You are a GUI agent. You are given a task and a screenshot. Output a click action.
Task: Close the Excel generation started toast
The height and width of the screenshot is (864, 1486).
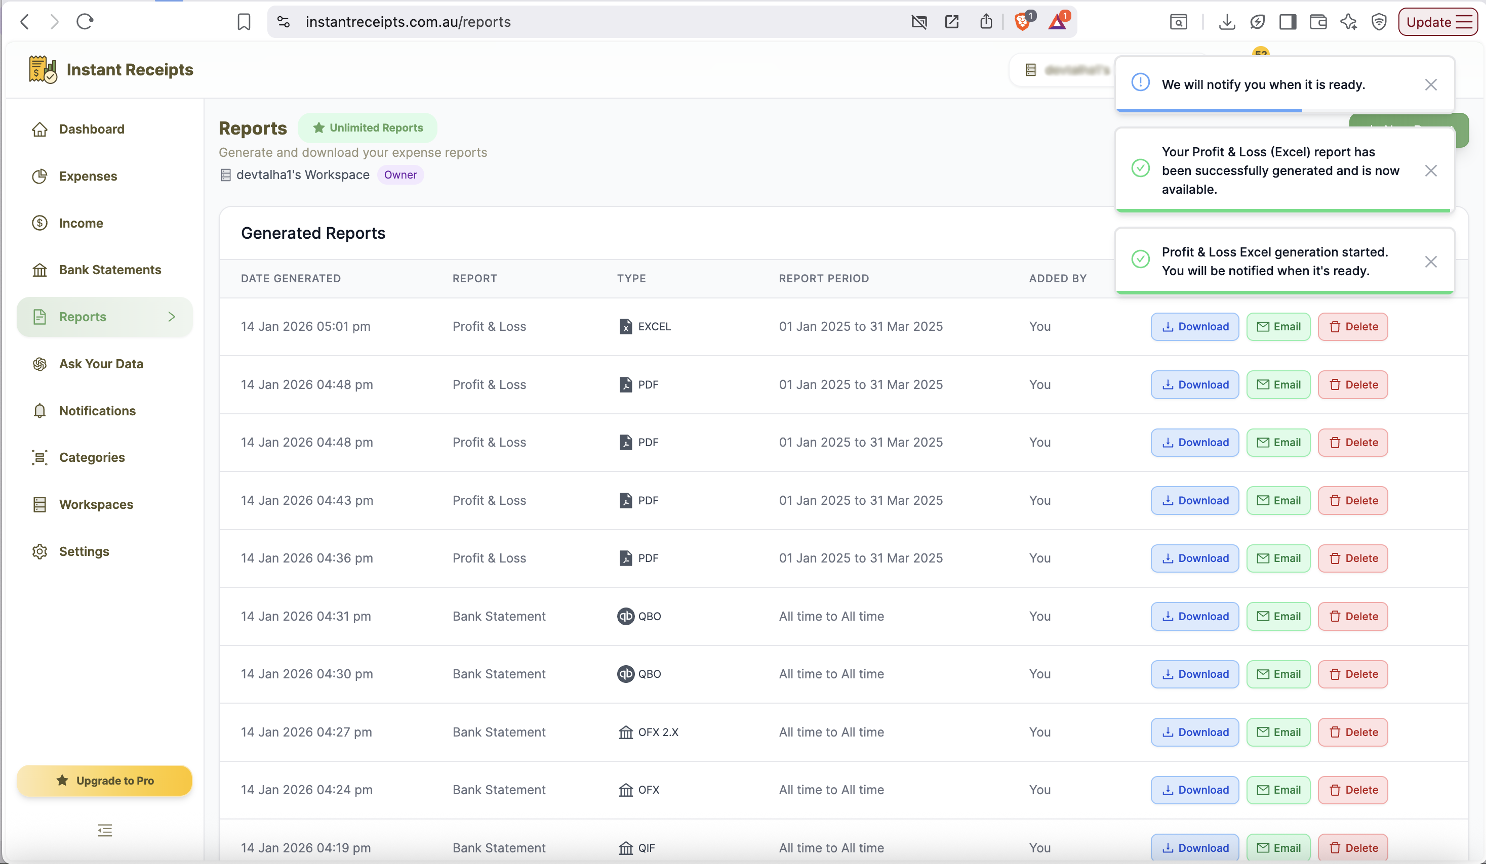pos(1431,262)
